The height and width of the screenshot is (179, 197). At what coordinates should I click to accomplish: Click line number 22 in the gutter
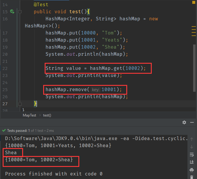click(x=5, y=68)
